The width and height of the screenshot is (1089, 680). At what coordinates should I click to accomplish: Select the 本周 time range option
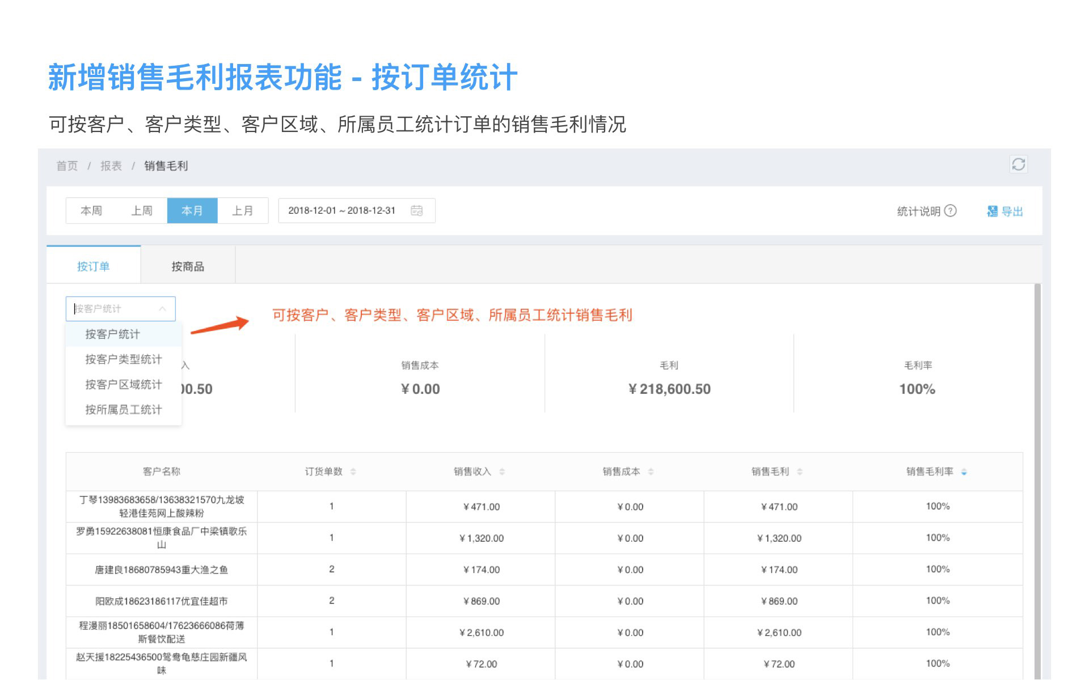pyautogui.click(x=91, y=211)
